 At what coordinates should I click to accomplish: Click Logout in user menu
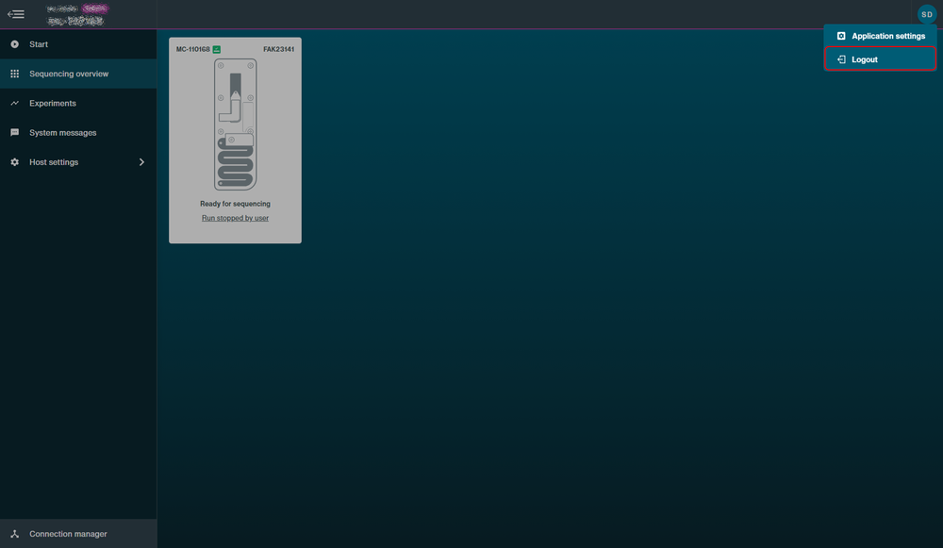click(x=881, y=59)
